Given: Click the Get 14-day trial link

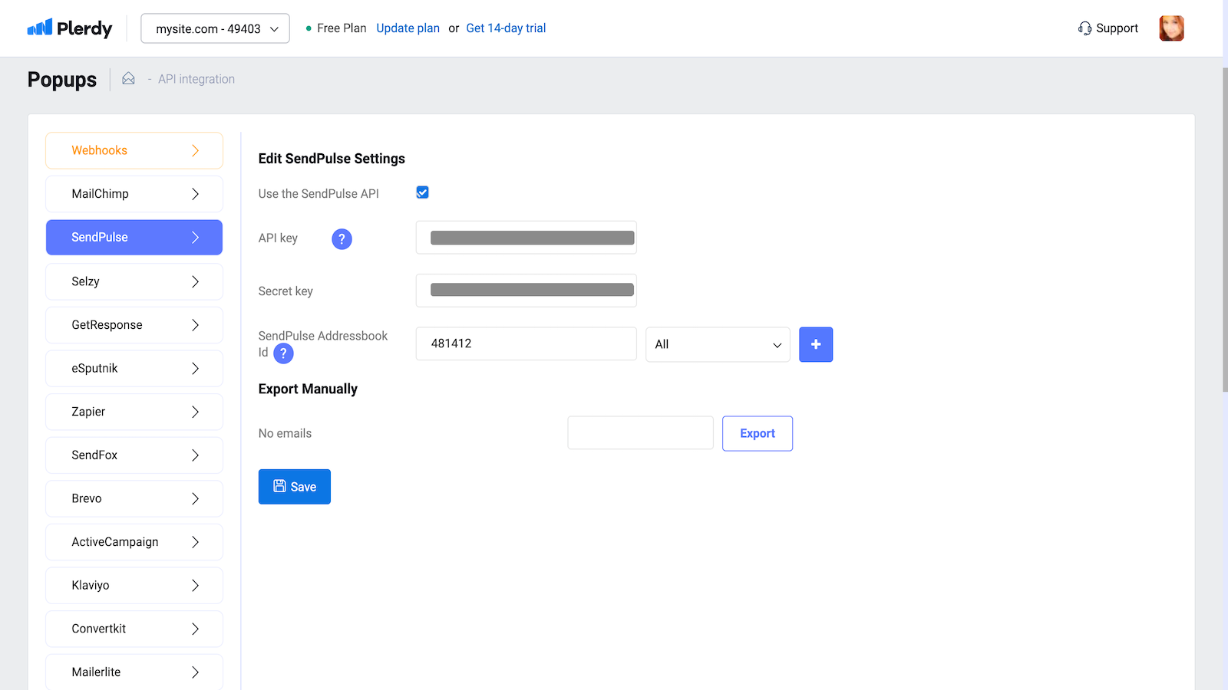Looking at the screenshot, I should (506, 28).
